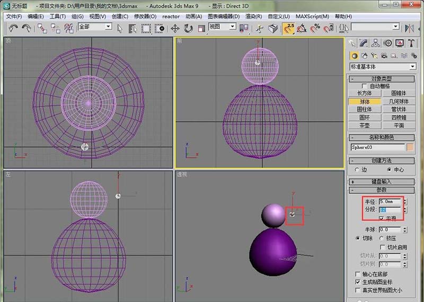Open the Hierarchy panel tab
Screen dimensions: 424x302
pyautogui.click(x=376, y=43)
